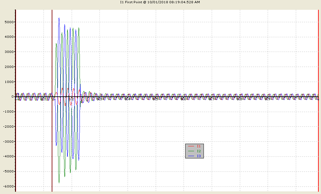Click the 2000 y-axis label

[x=9, y=67]
